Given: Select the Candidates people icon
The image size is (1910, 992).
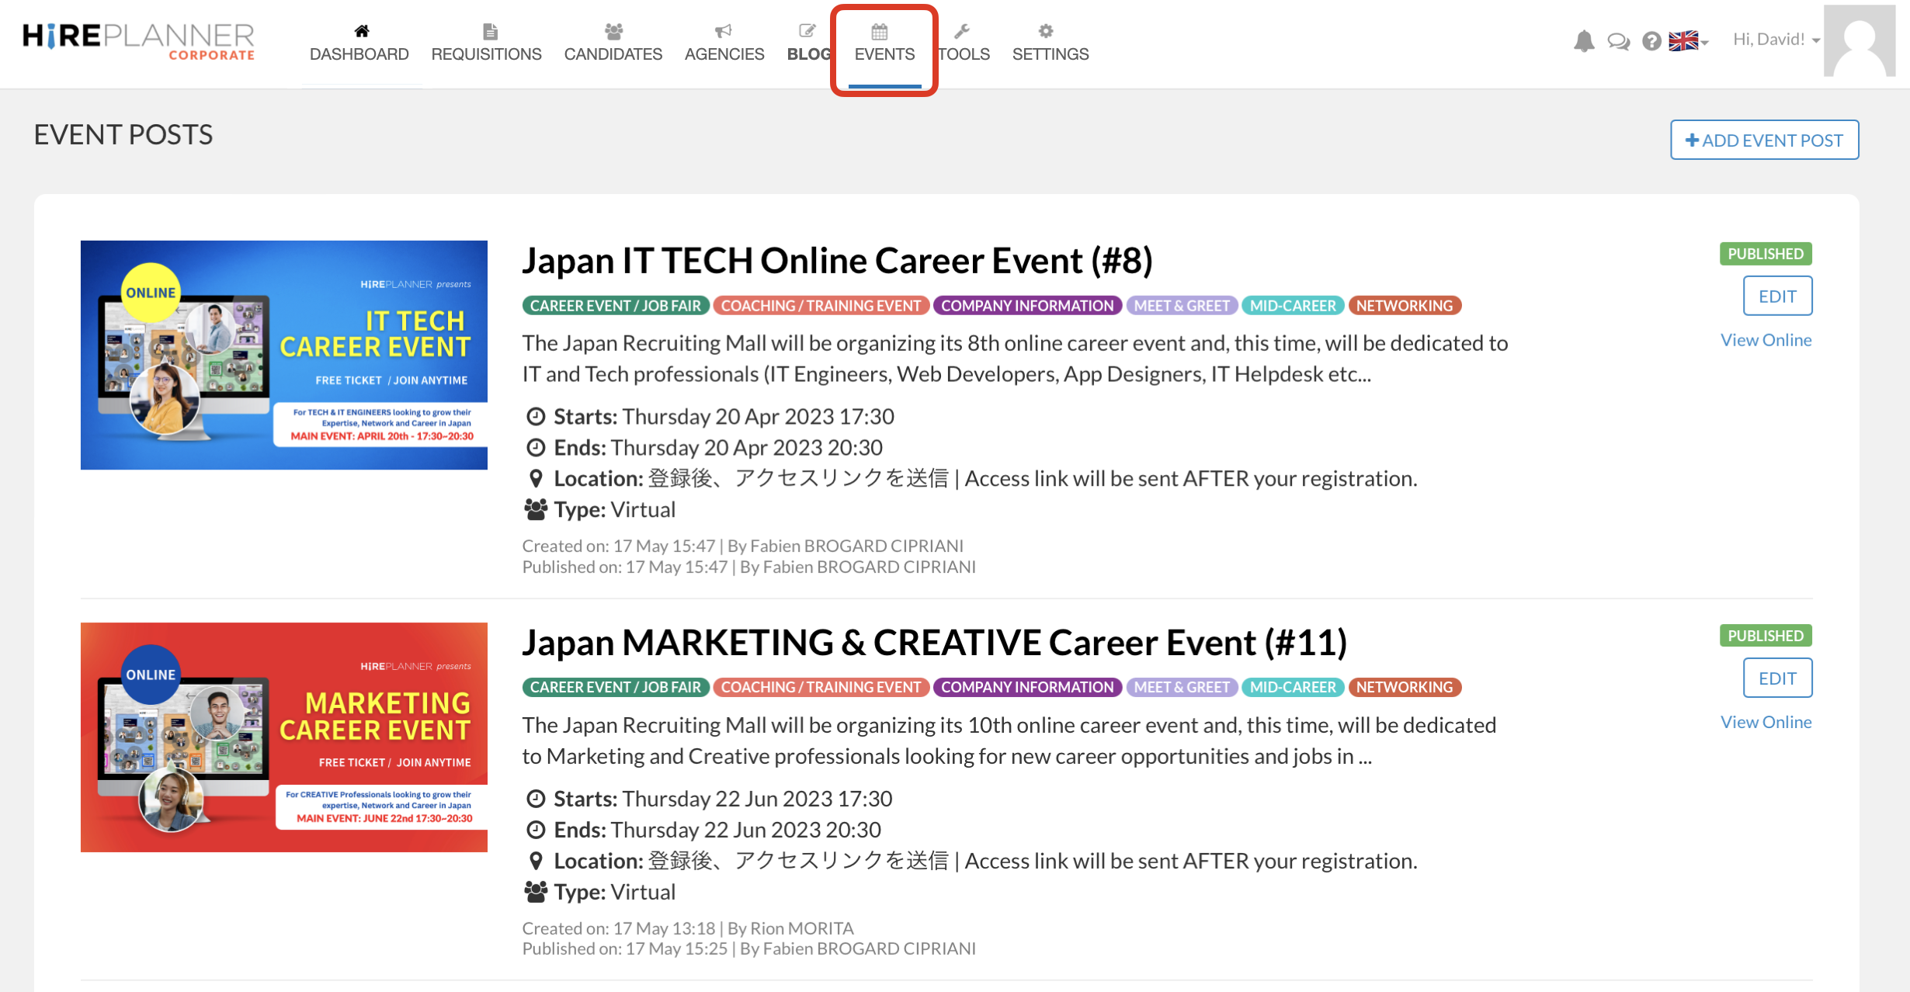Looking at the screenshot, I should pyautogui.click(x=613, y=31).
